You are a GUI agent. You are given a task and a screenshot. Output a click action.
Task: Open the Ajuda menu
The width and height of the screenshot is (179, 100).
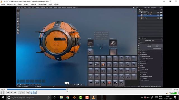click(56, 4)
